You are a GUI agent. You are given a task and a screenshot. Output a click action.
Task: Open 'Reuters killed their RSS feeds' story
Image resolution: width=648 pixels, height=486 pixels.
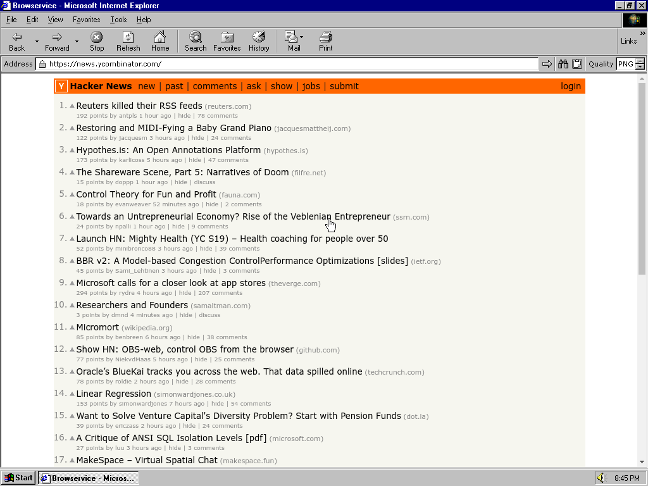click(x=139, y=106)
